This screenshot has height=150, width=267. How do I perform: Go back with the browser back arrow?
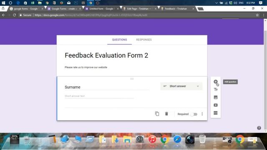pos(3,15)
